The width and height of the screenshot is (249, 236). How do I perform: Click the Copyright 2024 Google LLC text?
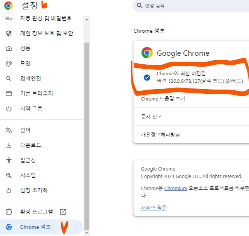[192, 177]
